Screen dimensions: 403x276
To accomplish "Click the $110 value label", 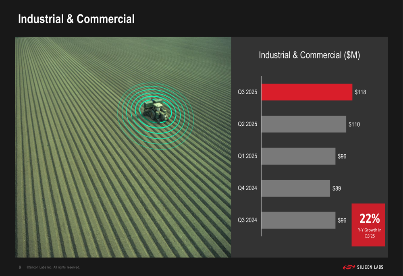I will click(x=354, y=125).
